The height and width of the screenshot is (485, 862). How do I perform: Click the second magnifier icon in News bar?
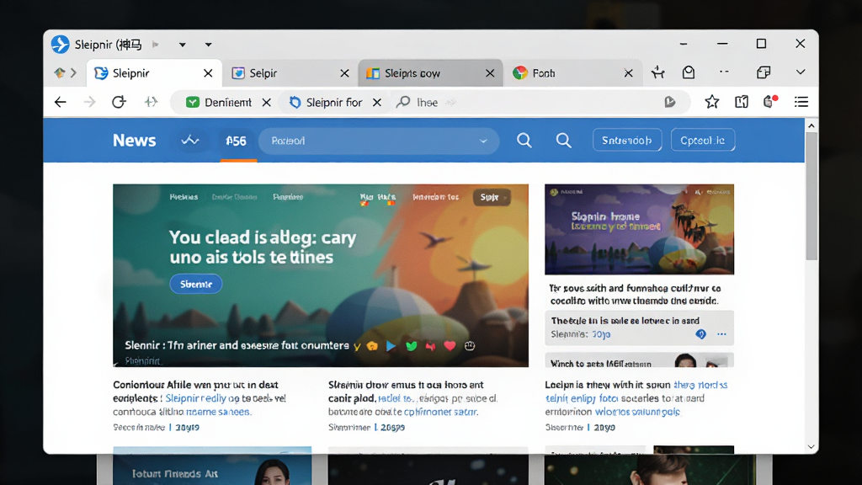563,141
